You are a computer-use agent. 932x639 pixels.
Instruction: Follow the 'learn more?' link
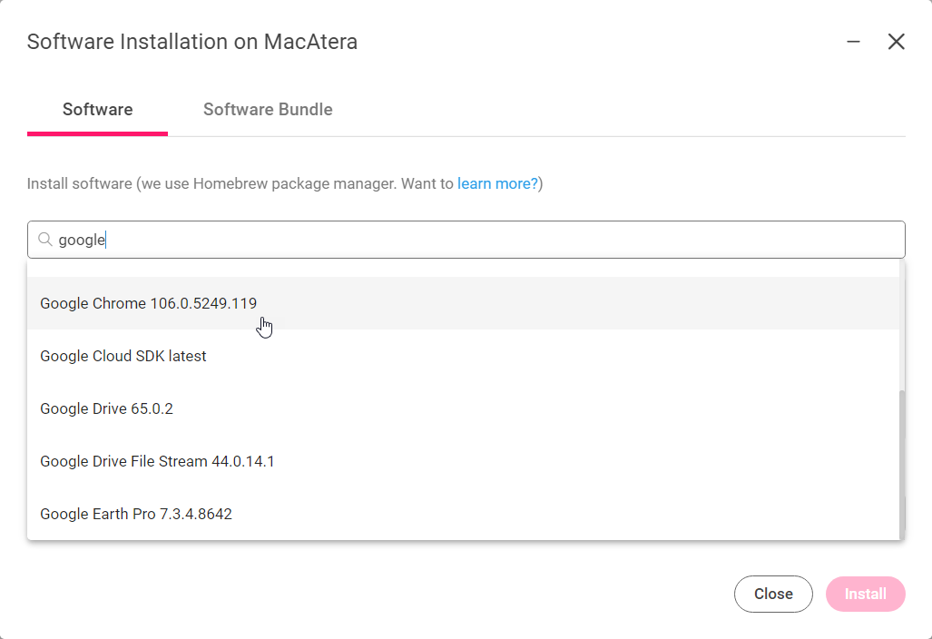[x=497, y=183]
